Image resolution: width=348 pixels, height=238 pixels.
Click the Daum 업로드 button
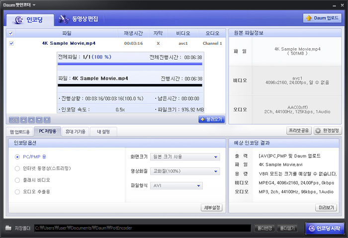(322, 18)
